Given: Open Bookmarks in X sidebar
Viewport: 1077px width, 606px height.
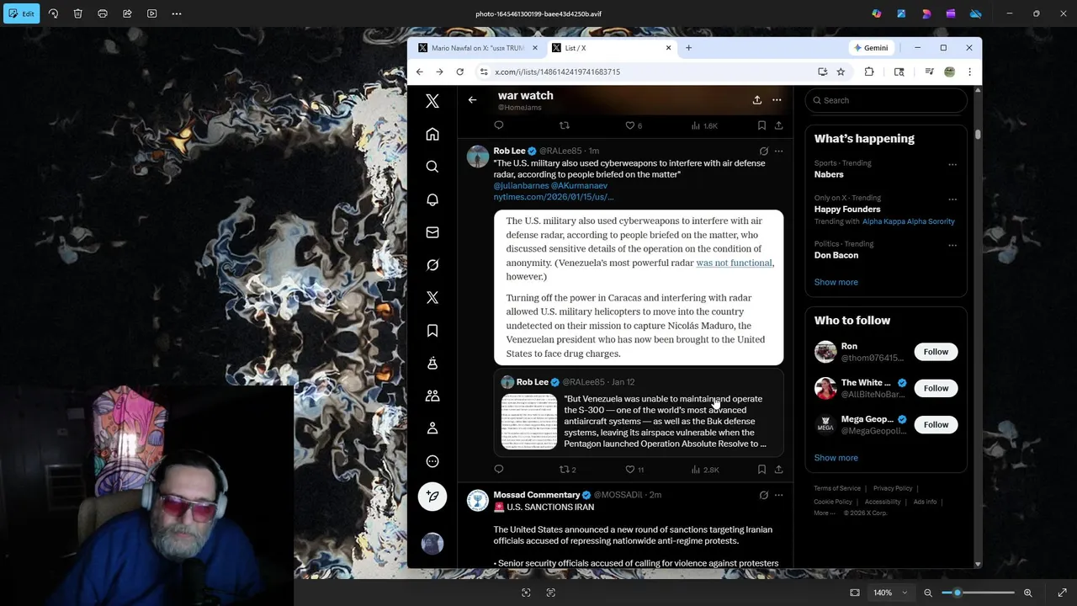Looking at the screenshot, I should tap(432, 331).
